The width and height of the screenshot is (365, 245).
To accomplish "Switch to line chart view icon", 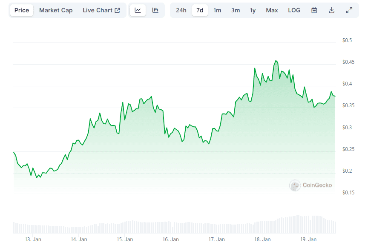I will pos(138,10).
